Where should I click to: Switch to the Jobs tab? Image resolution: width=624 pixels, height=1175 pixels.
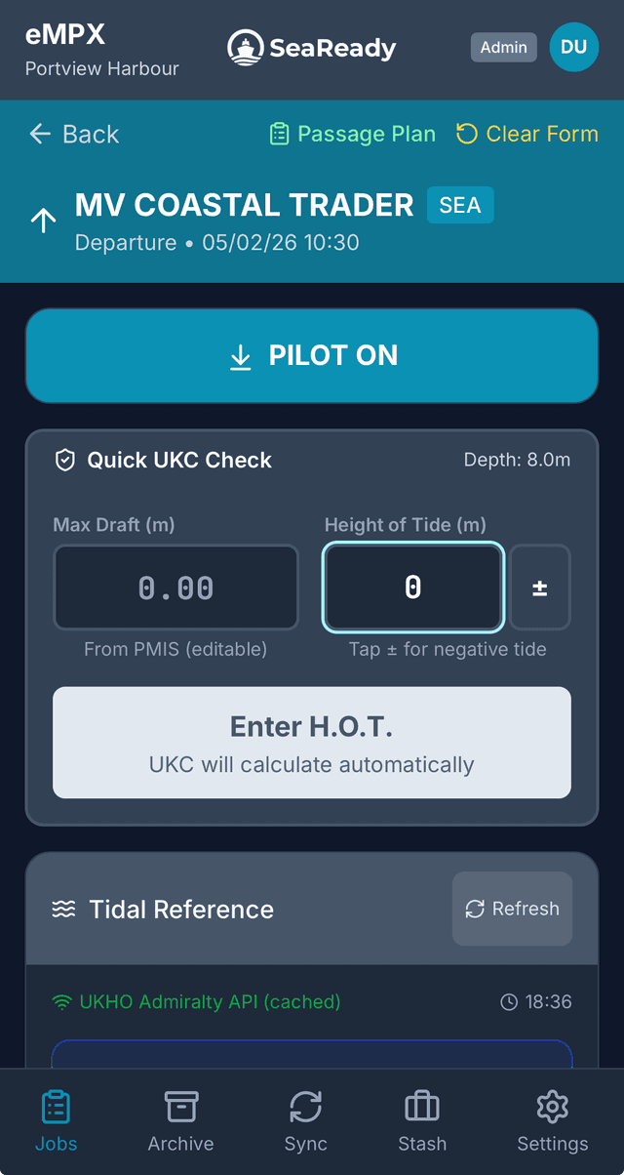[x=56, y=1121]
